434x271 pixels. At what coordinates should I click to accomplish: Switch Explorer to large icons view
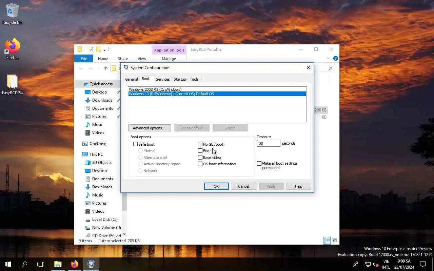coord(334,241)
